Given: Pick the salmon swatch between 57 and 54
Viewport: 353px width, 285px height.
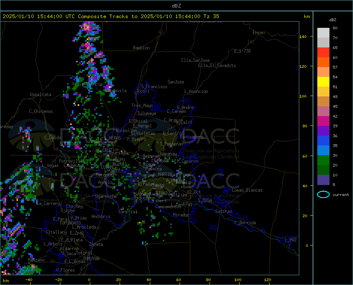Looking at the screenshot, I should click(323, 72).
